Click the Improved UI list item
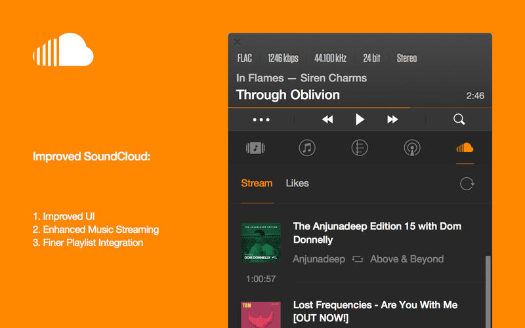 point(64,216)
